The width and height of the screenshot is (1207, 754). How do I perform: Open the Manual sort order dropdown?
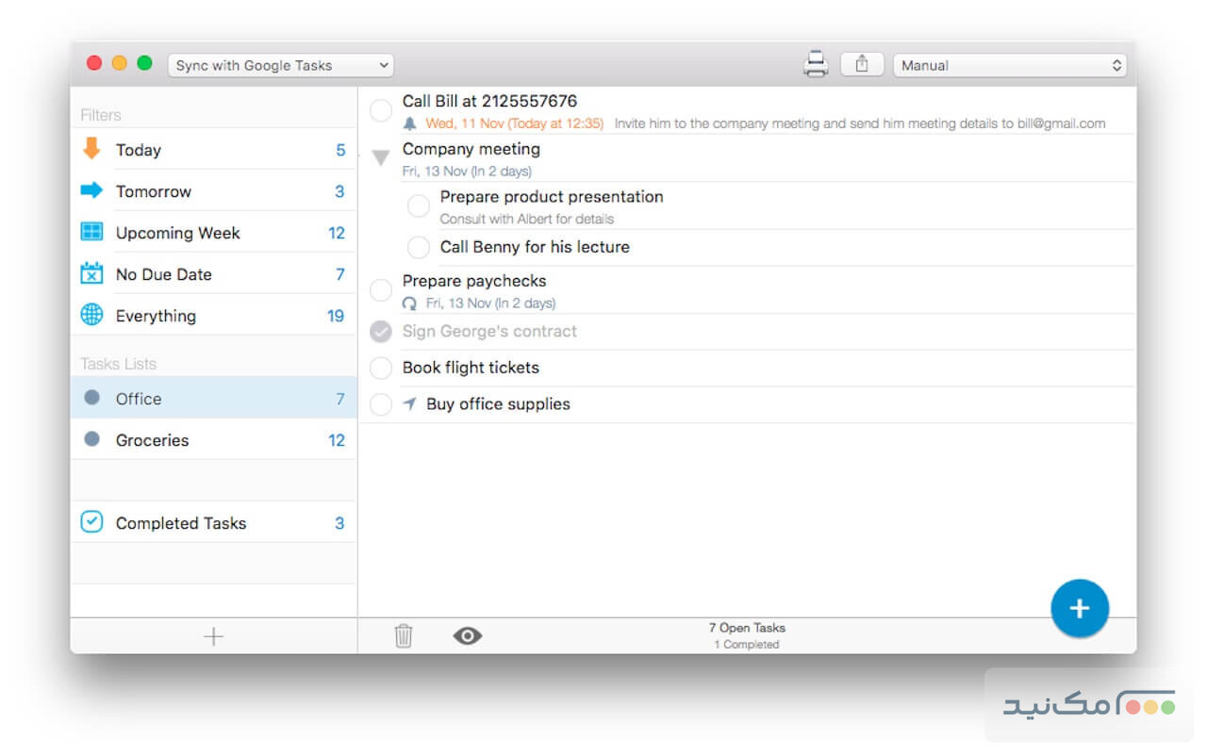1009,65
